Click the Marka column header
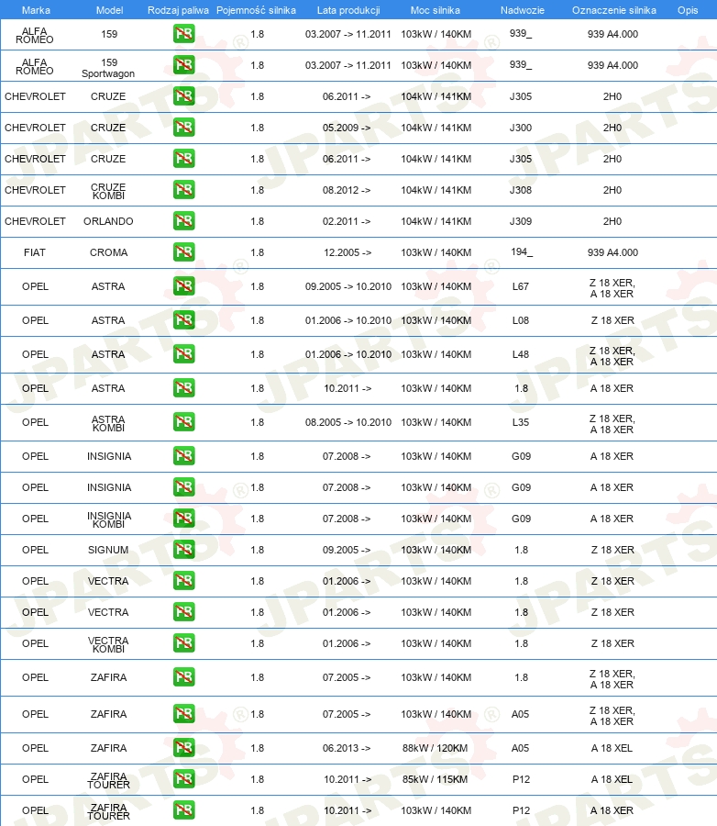Viewport: 717px width, 826px height. point(36,10)
